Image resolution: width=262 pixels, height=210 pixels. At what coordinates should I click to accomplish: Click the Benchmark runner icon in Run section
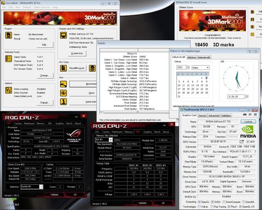click(x=63, y=84)
